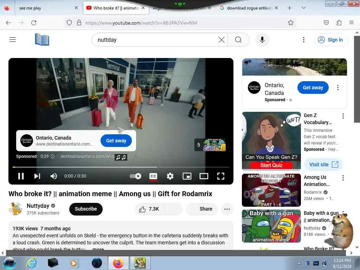Reload the page
Viewport: 360px width, 270px height.
click(x=34, y=23)
